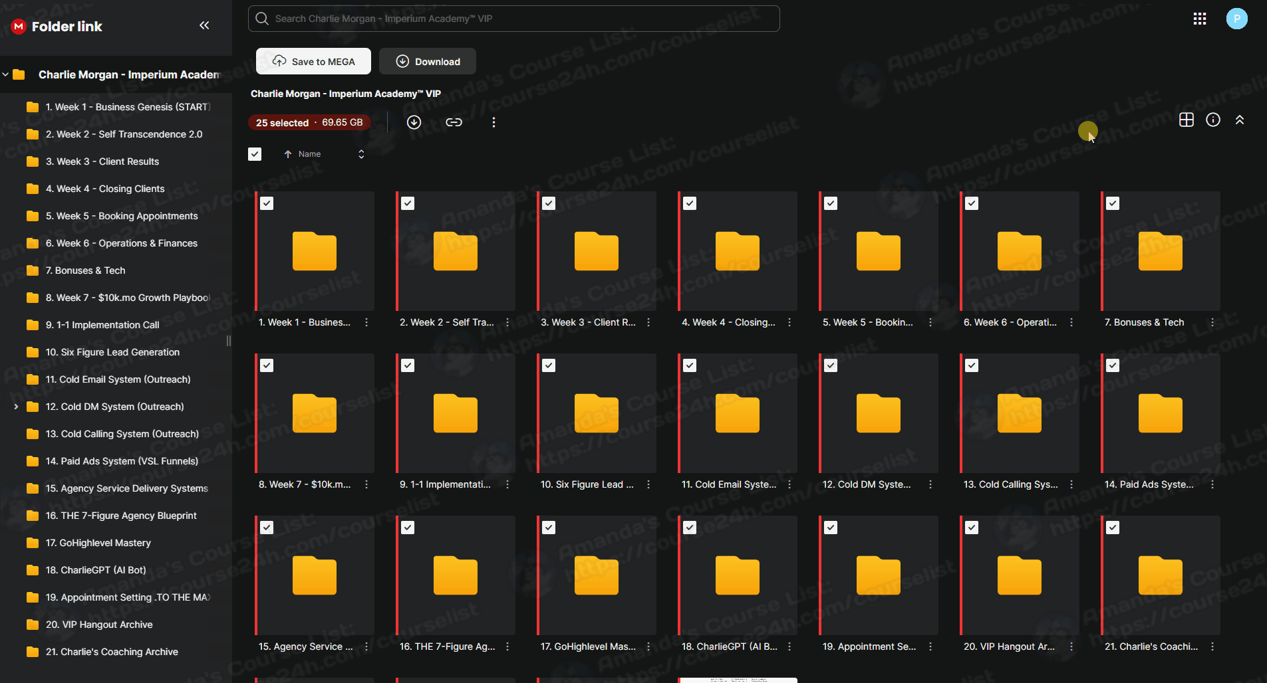
Task: Open the info panel icon
Action: coord(1213,120)
